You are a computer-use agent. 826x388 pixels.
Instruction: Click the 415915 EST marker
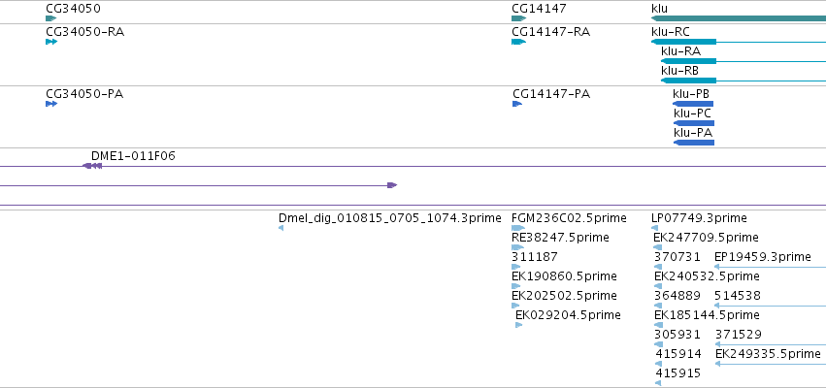point(658,383)
